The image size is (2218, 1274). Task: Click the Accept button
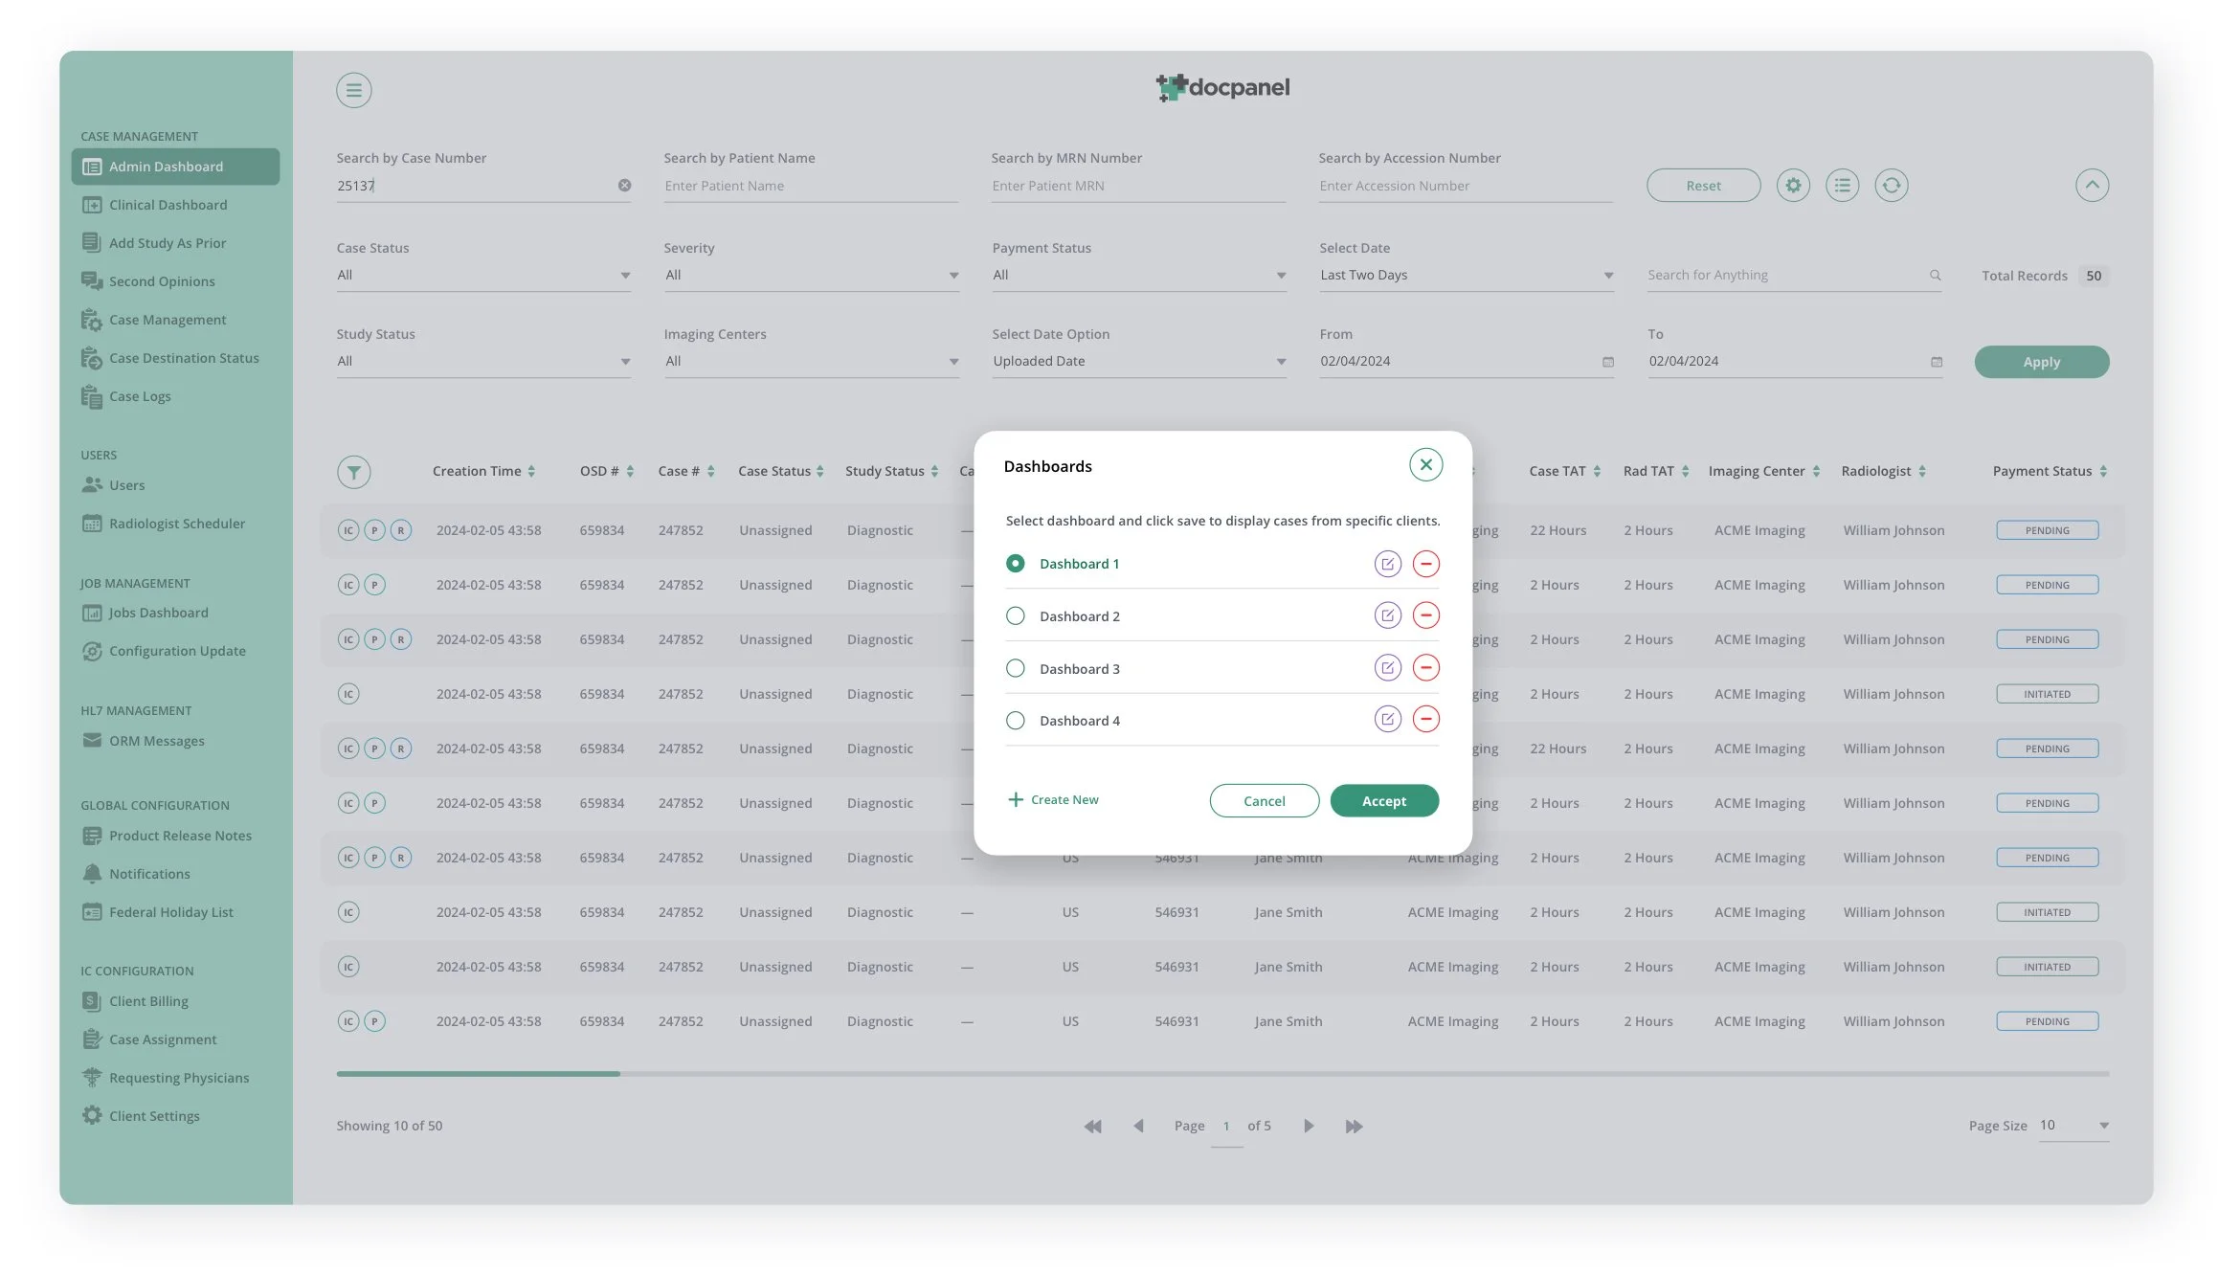point(1383,801)
